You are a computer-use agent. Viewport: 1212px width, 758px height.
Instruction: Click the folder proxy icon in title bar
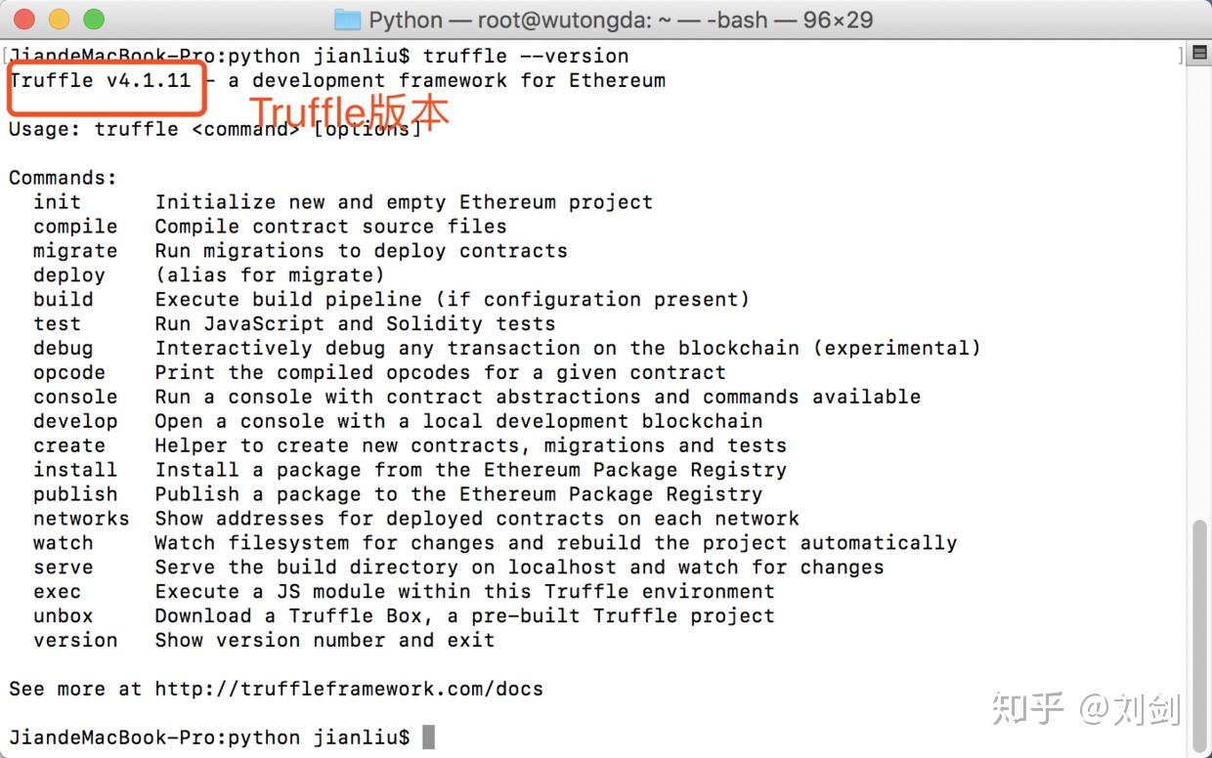coord(347,20)
